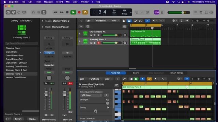Show global tracks in Tracks area
218x122 pixels.
[x=124, y=26]
